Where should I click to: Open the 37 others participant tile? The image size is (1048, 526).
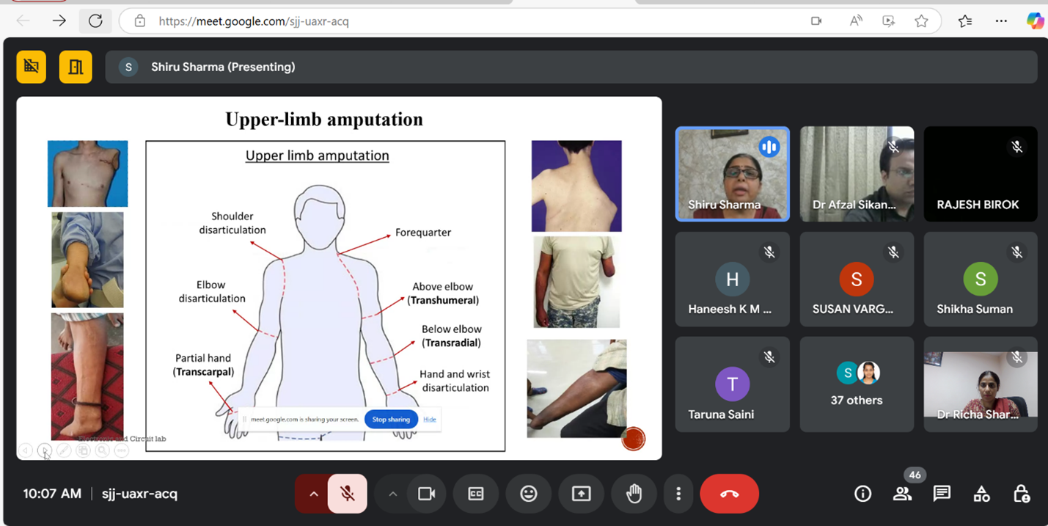857,384
